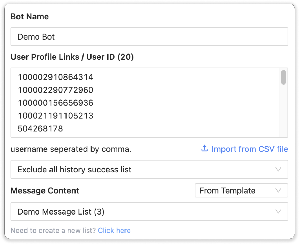The width and height of the screenshot is (299, 245).
Task: Click here to create a new list
Action: click(114, 231)
